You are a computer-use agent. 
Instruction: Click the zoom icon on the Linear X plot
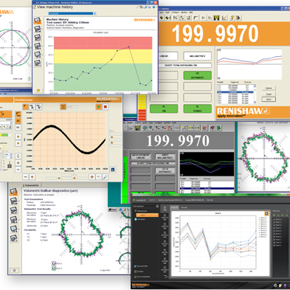[266, 213]
